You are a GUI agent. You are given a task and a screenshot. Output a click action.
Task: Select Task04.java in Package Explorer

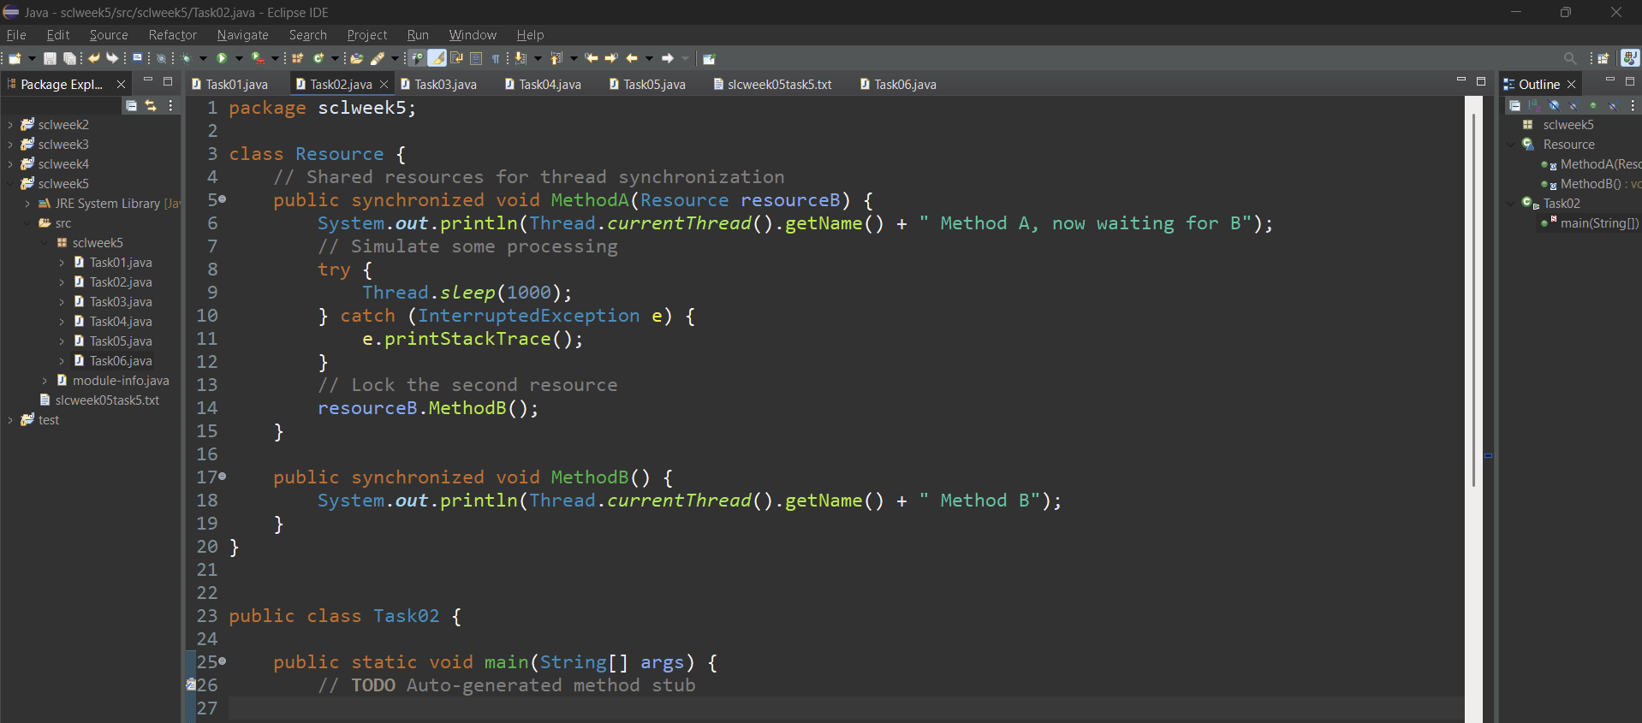click(121, 322)
